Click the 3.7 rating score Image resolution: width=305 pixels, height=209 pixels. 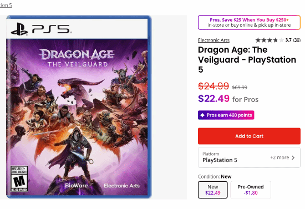[x=288, y=40]
